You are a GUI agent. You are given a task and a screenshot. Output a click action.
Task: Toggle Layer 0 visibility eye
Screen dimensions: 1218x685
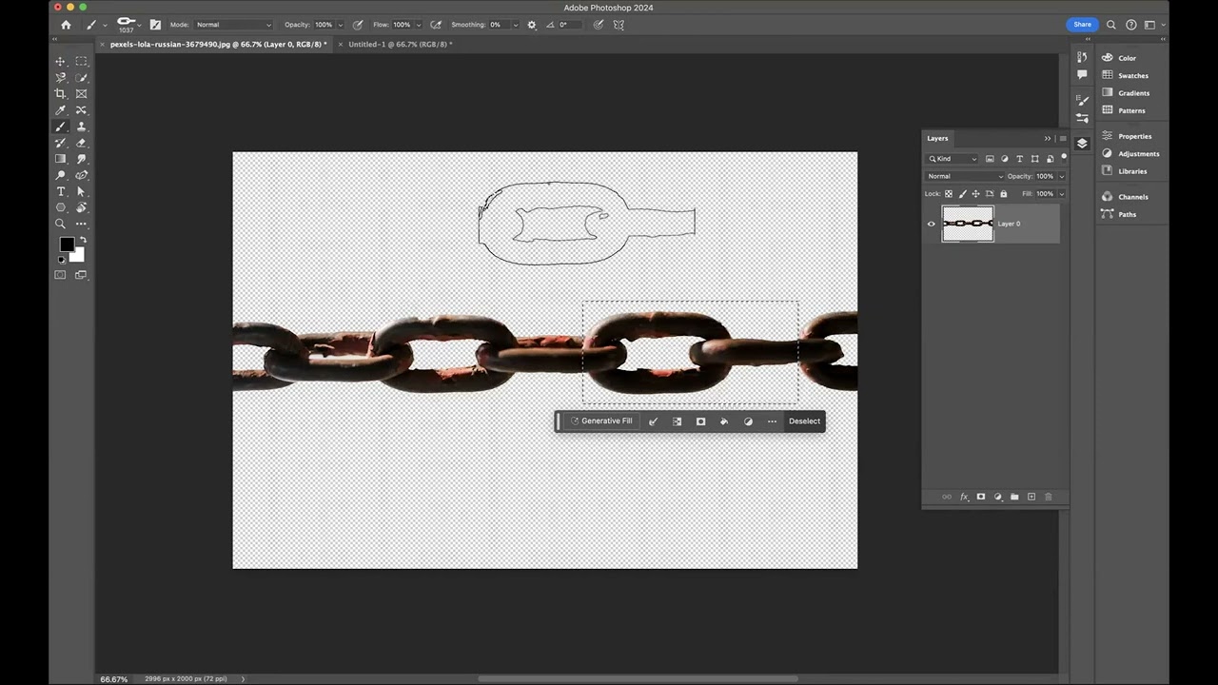pos(932,225)
